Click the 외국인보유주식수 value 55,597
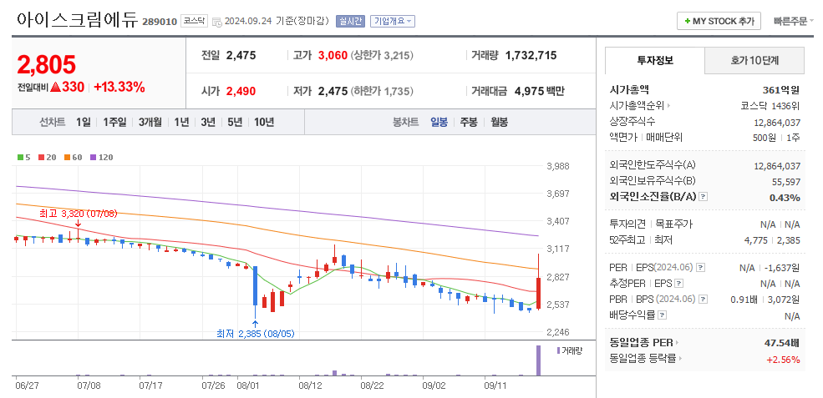 pyautogui.click(x=785, y=181)
